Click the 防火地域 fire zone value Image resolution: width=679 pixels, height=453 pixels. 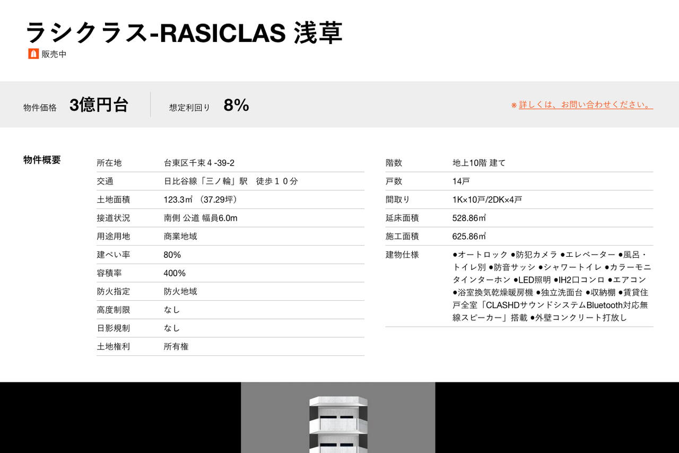click(x=180, y=291)
